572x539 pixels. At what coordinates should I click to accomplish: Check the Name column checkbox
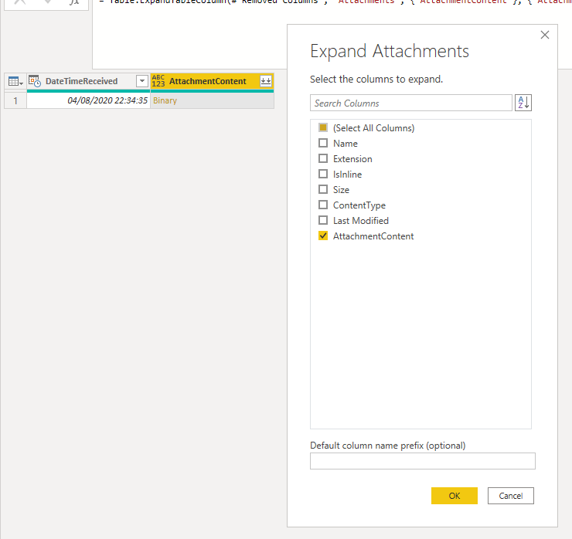[323, 143]
